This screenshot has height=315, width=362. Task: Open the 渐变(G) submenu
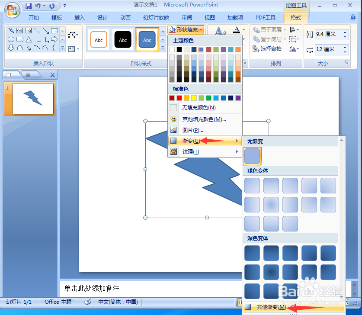[205, 141]
